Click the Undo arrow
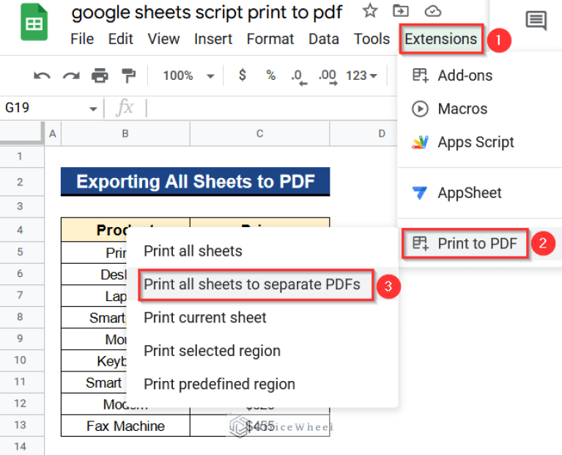Screen dimensions: 562x455 pos(42,75)
